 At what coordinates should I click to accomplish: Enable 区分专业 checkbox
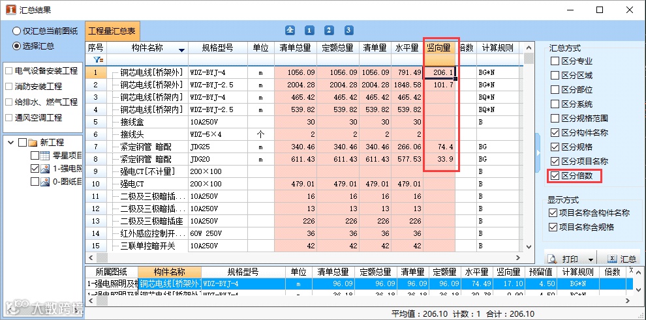(555, 61)
